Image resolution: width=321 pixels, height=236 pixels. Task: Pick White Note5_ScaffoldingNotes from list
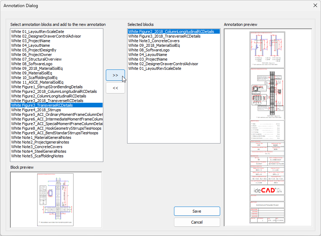coord(37,156)
